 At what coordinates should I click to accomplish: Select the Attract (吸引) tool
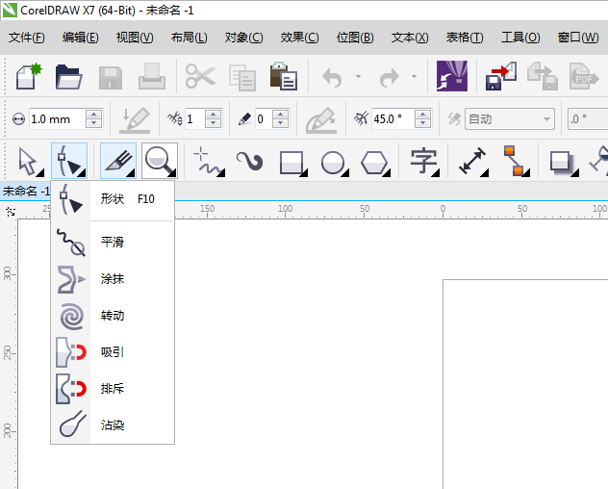(111, 352)
